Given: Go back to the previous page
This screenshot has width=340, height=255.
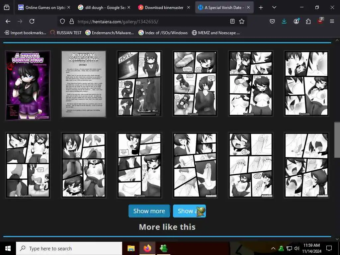Looking at the screenshot, I should [8, 21].
